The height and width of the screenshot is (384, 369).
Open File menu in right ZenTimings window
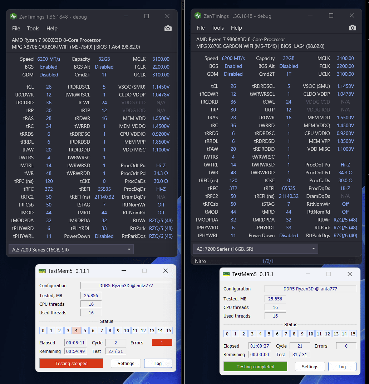[x=201, y=28]
